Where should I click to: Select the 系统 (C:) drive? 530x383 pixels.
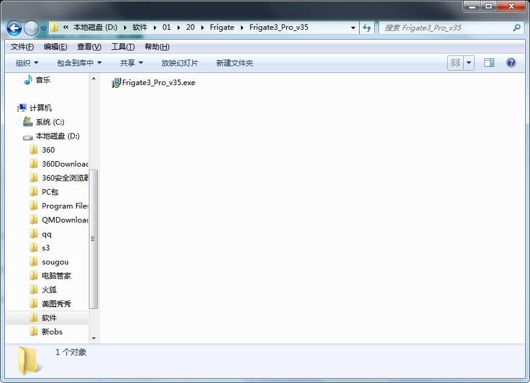click(x=49, y=122)
